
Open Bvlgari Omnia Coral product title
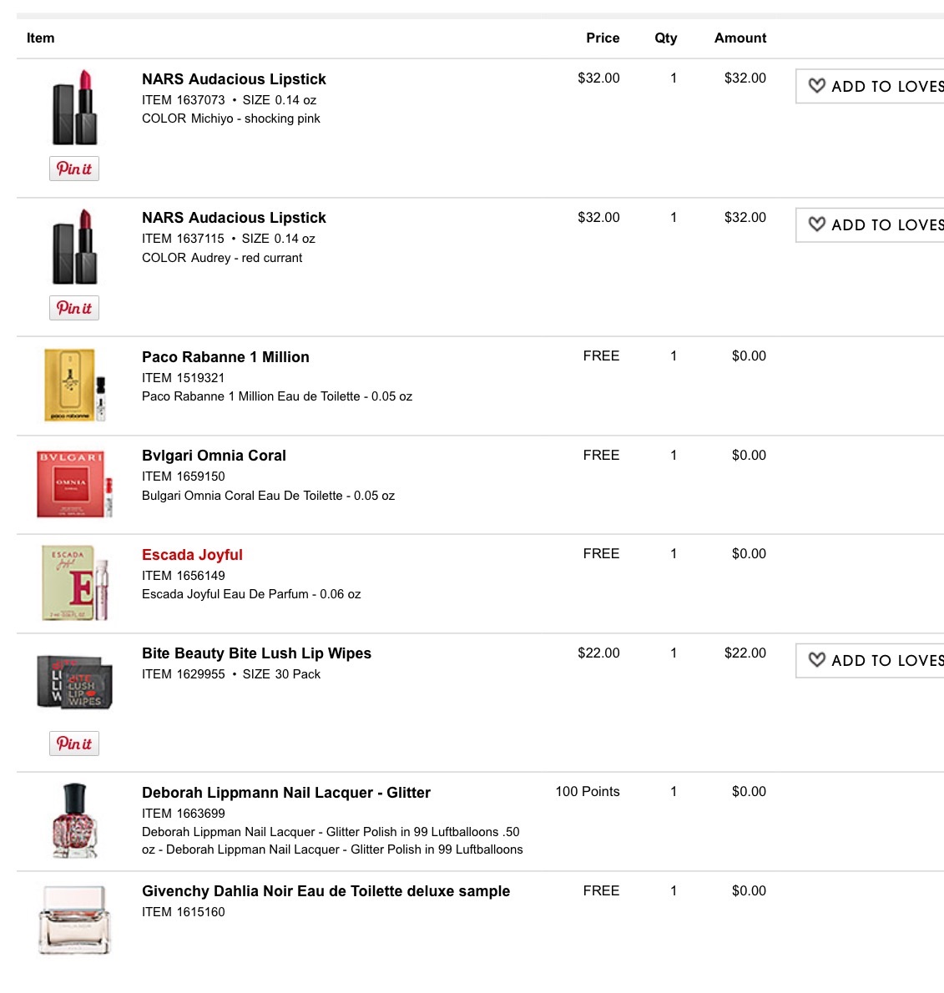click(x=214, y=456)
